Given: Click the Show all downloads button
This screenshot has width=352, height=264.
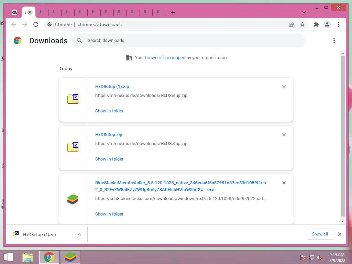Looking at the screenshot, I should pyautogui.click(x=320, y=234).
